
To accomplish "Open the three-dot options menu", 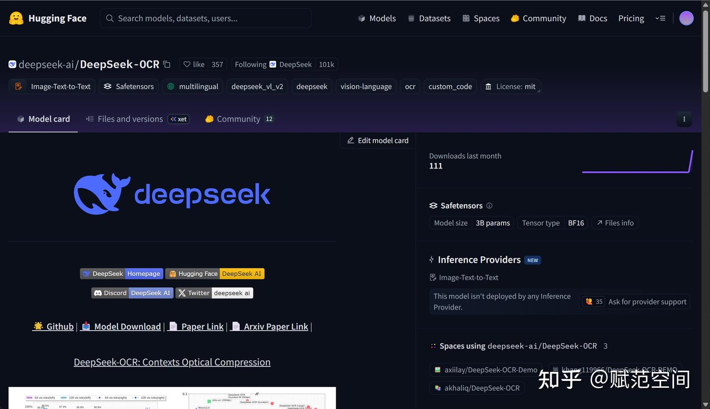I will pyautogui.click(x=684, y=119).
